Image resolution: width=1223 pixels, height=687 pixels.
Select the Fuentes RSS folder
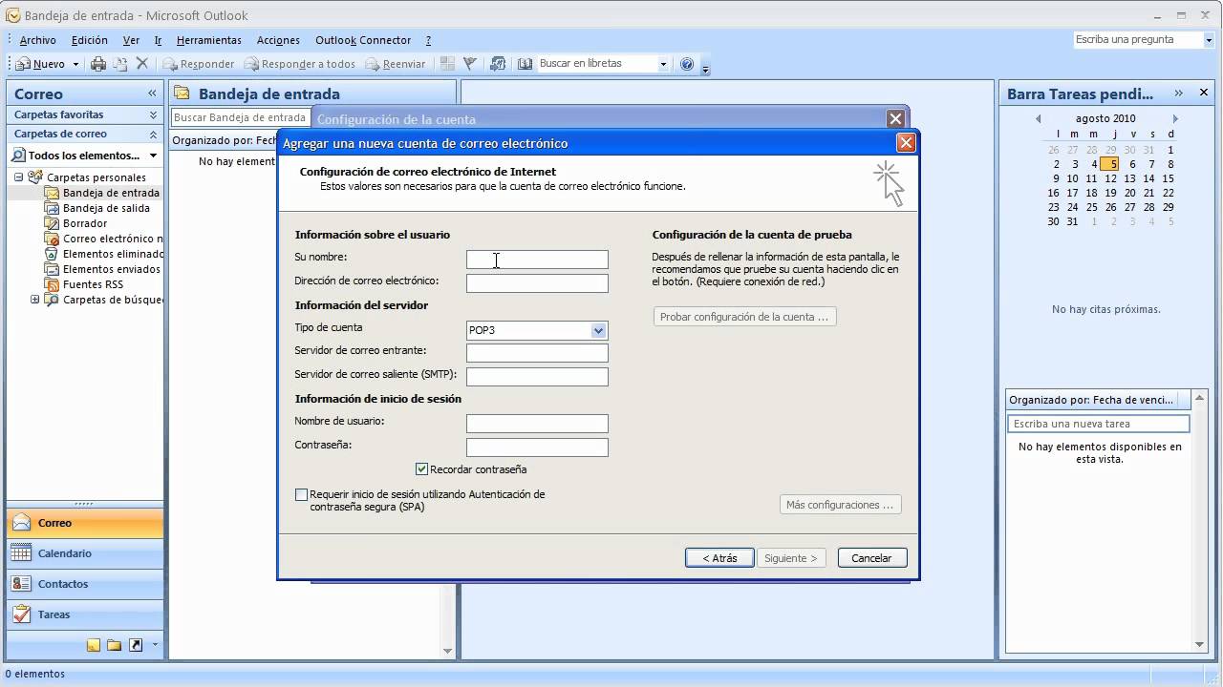pos(92,284)
